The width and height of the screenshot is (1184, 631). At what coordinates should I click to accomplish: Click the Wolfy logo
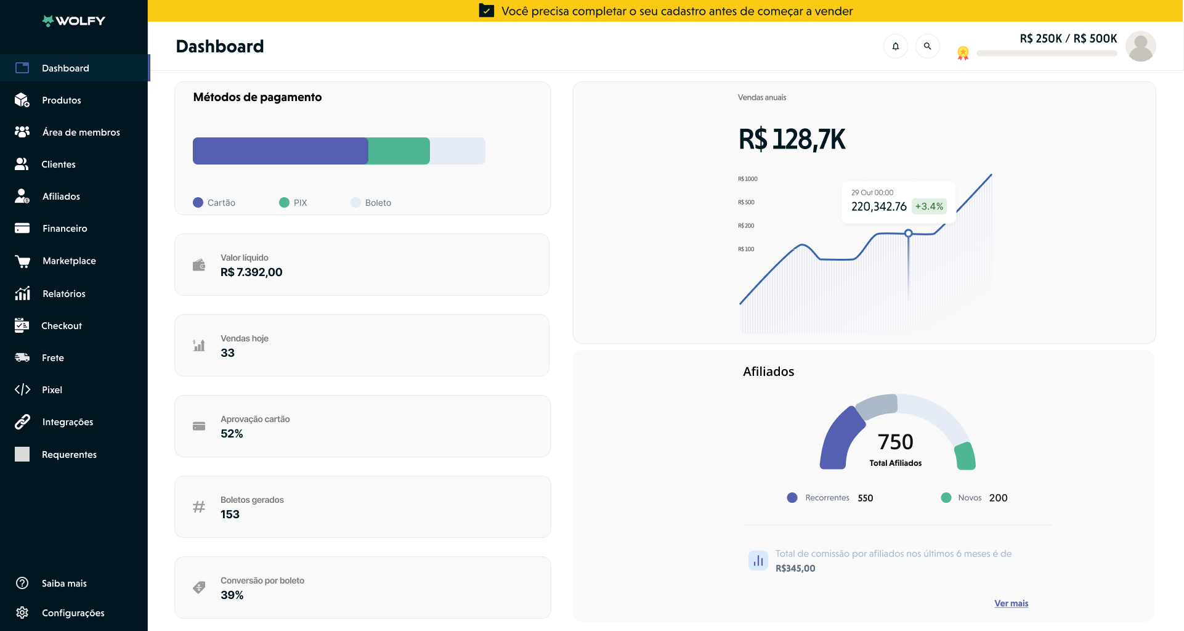pos(74,21)
